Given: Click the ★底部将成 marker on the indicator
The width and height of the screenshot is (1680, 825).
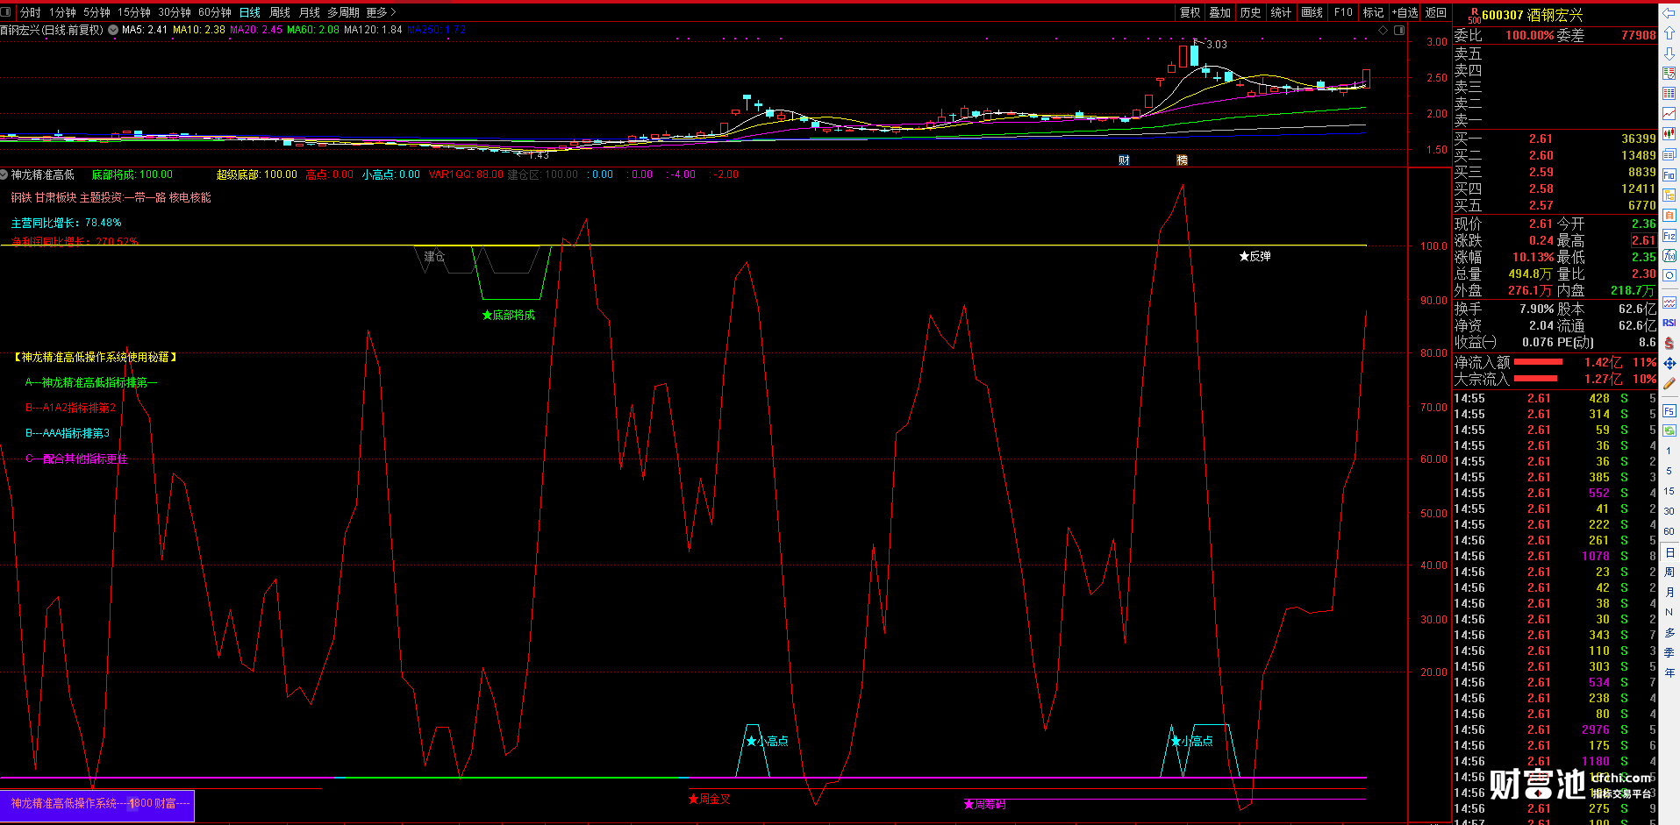Looking at the screenshot, I should tap(509, 315).
